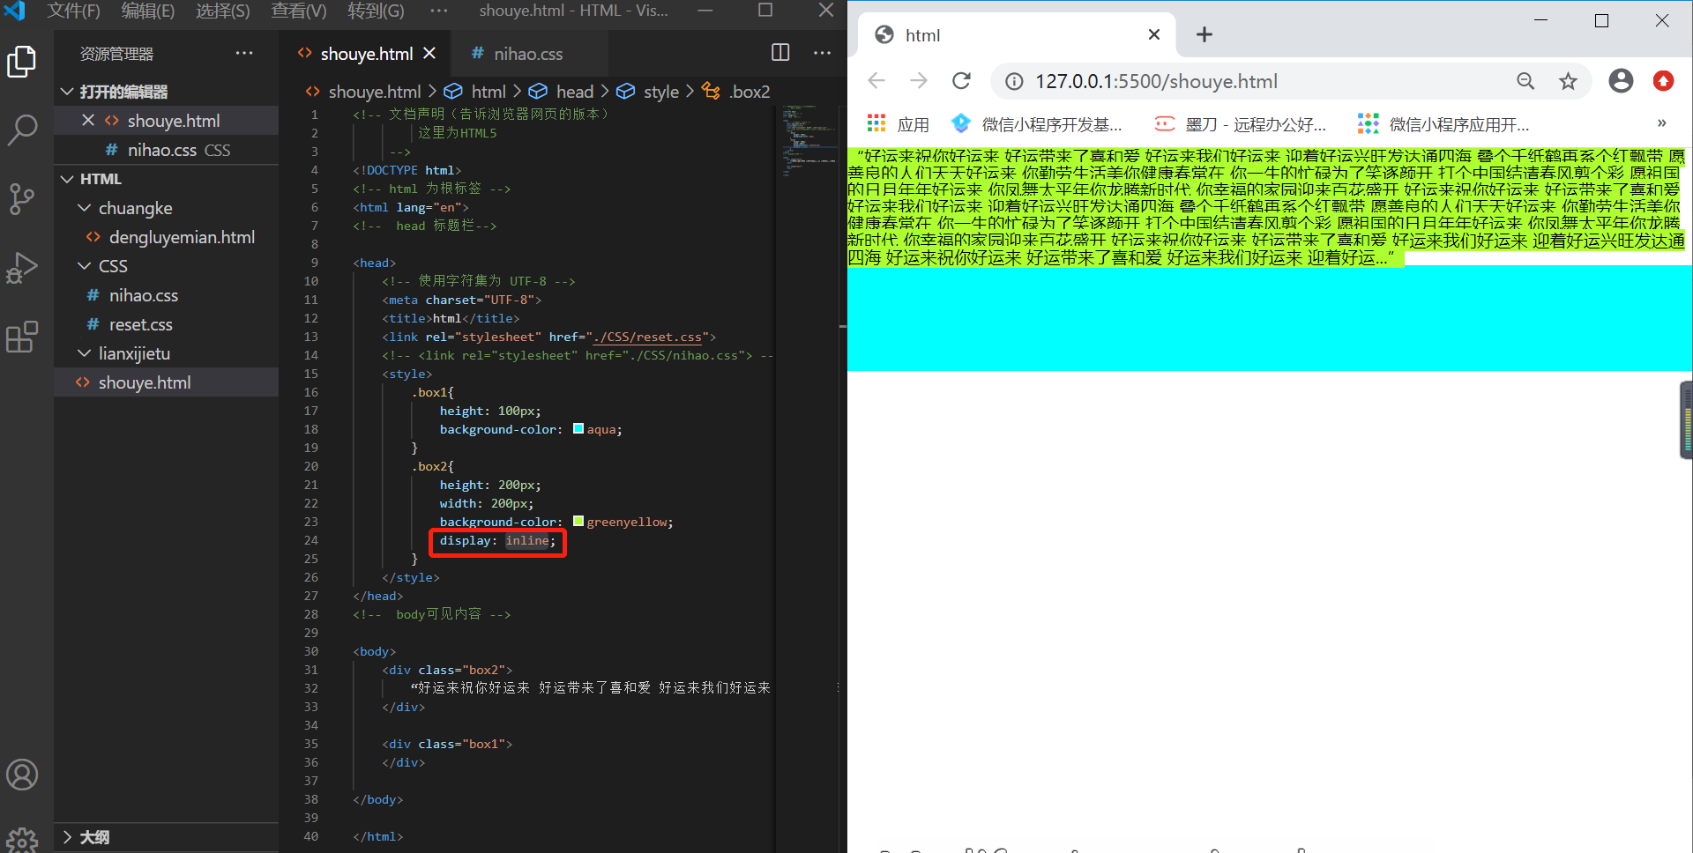The height and width of the screenshot is (853, 1693).
Task: Collapse the lianxijietu folder
Action: 166,353
